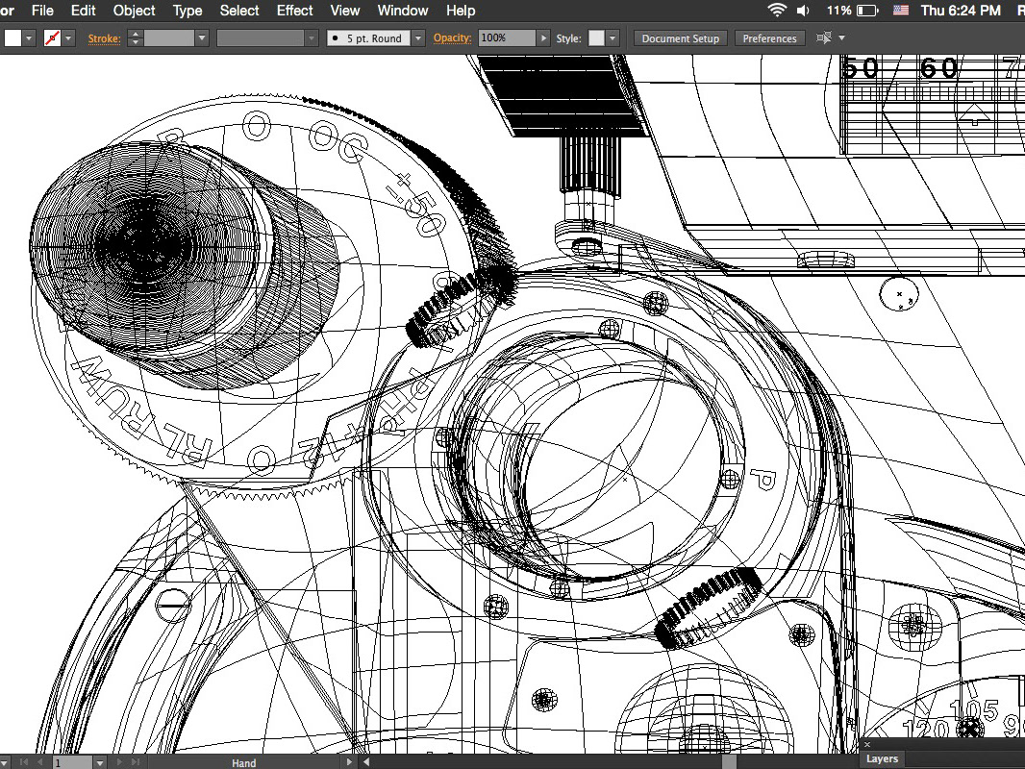Open the control panel options arrow
The height and width of the screenshot is (769, 1025).
coord(842,38)
